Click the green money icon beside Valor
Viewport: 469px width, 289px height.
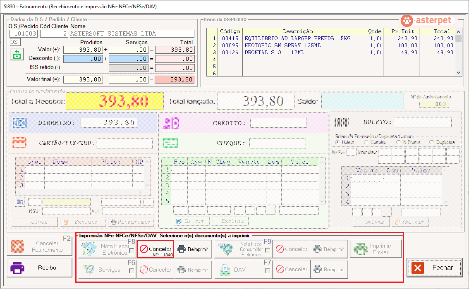tap(17, 55)
